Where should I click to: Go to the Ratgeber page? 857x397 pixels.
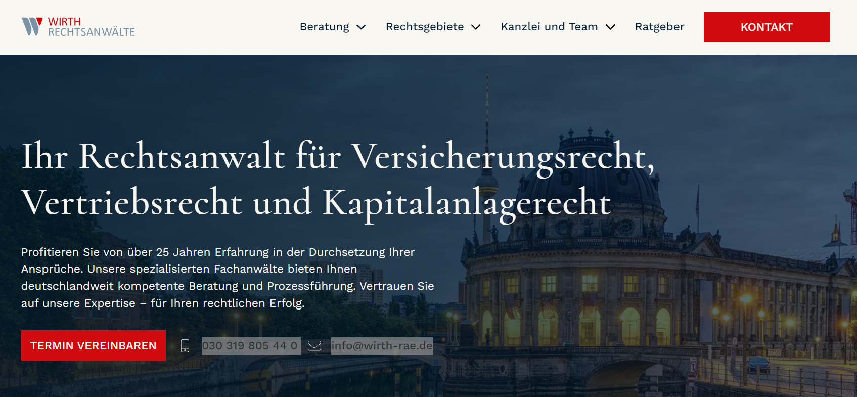coord(659,27)
